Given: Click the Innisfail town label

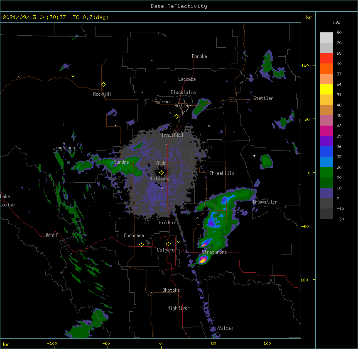Looking at the screenshot, I should coord(172,135).
